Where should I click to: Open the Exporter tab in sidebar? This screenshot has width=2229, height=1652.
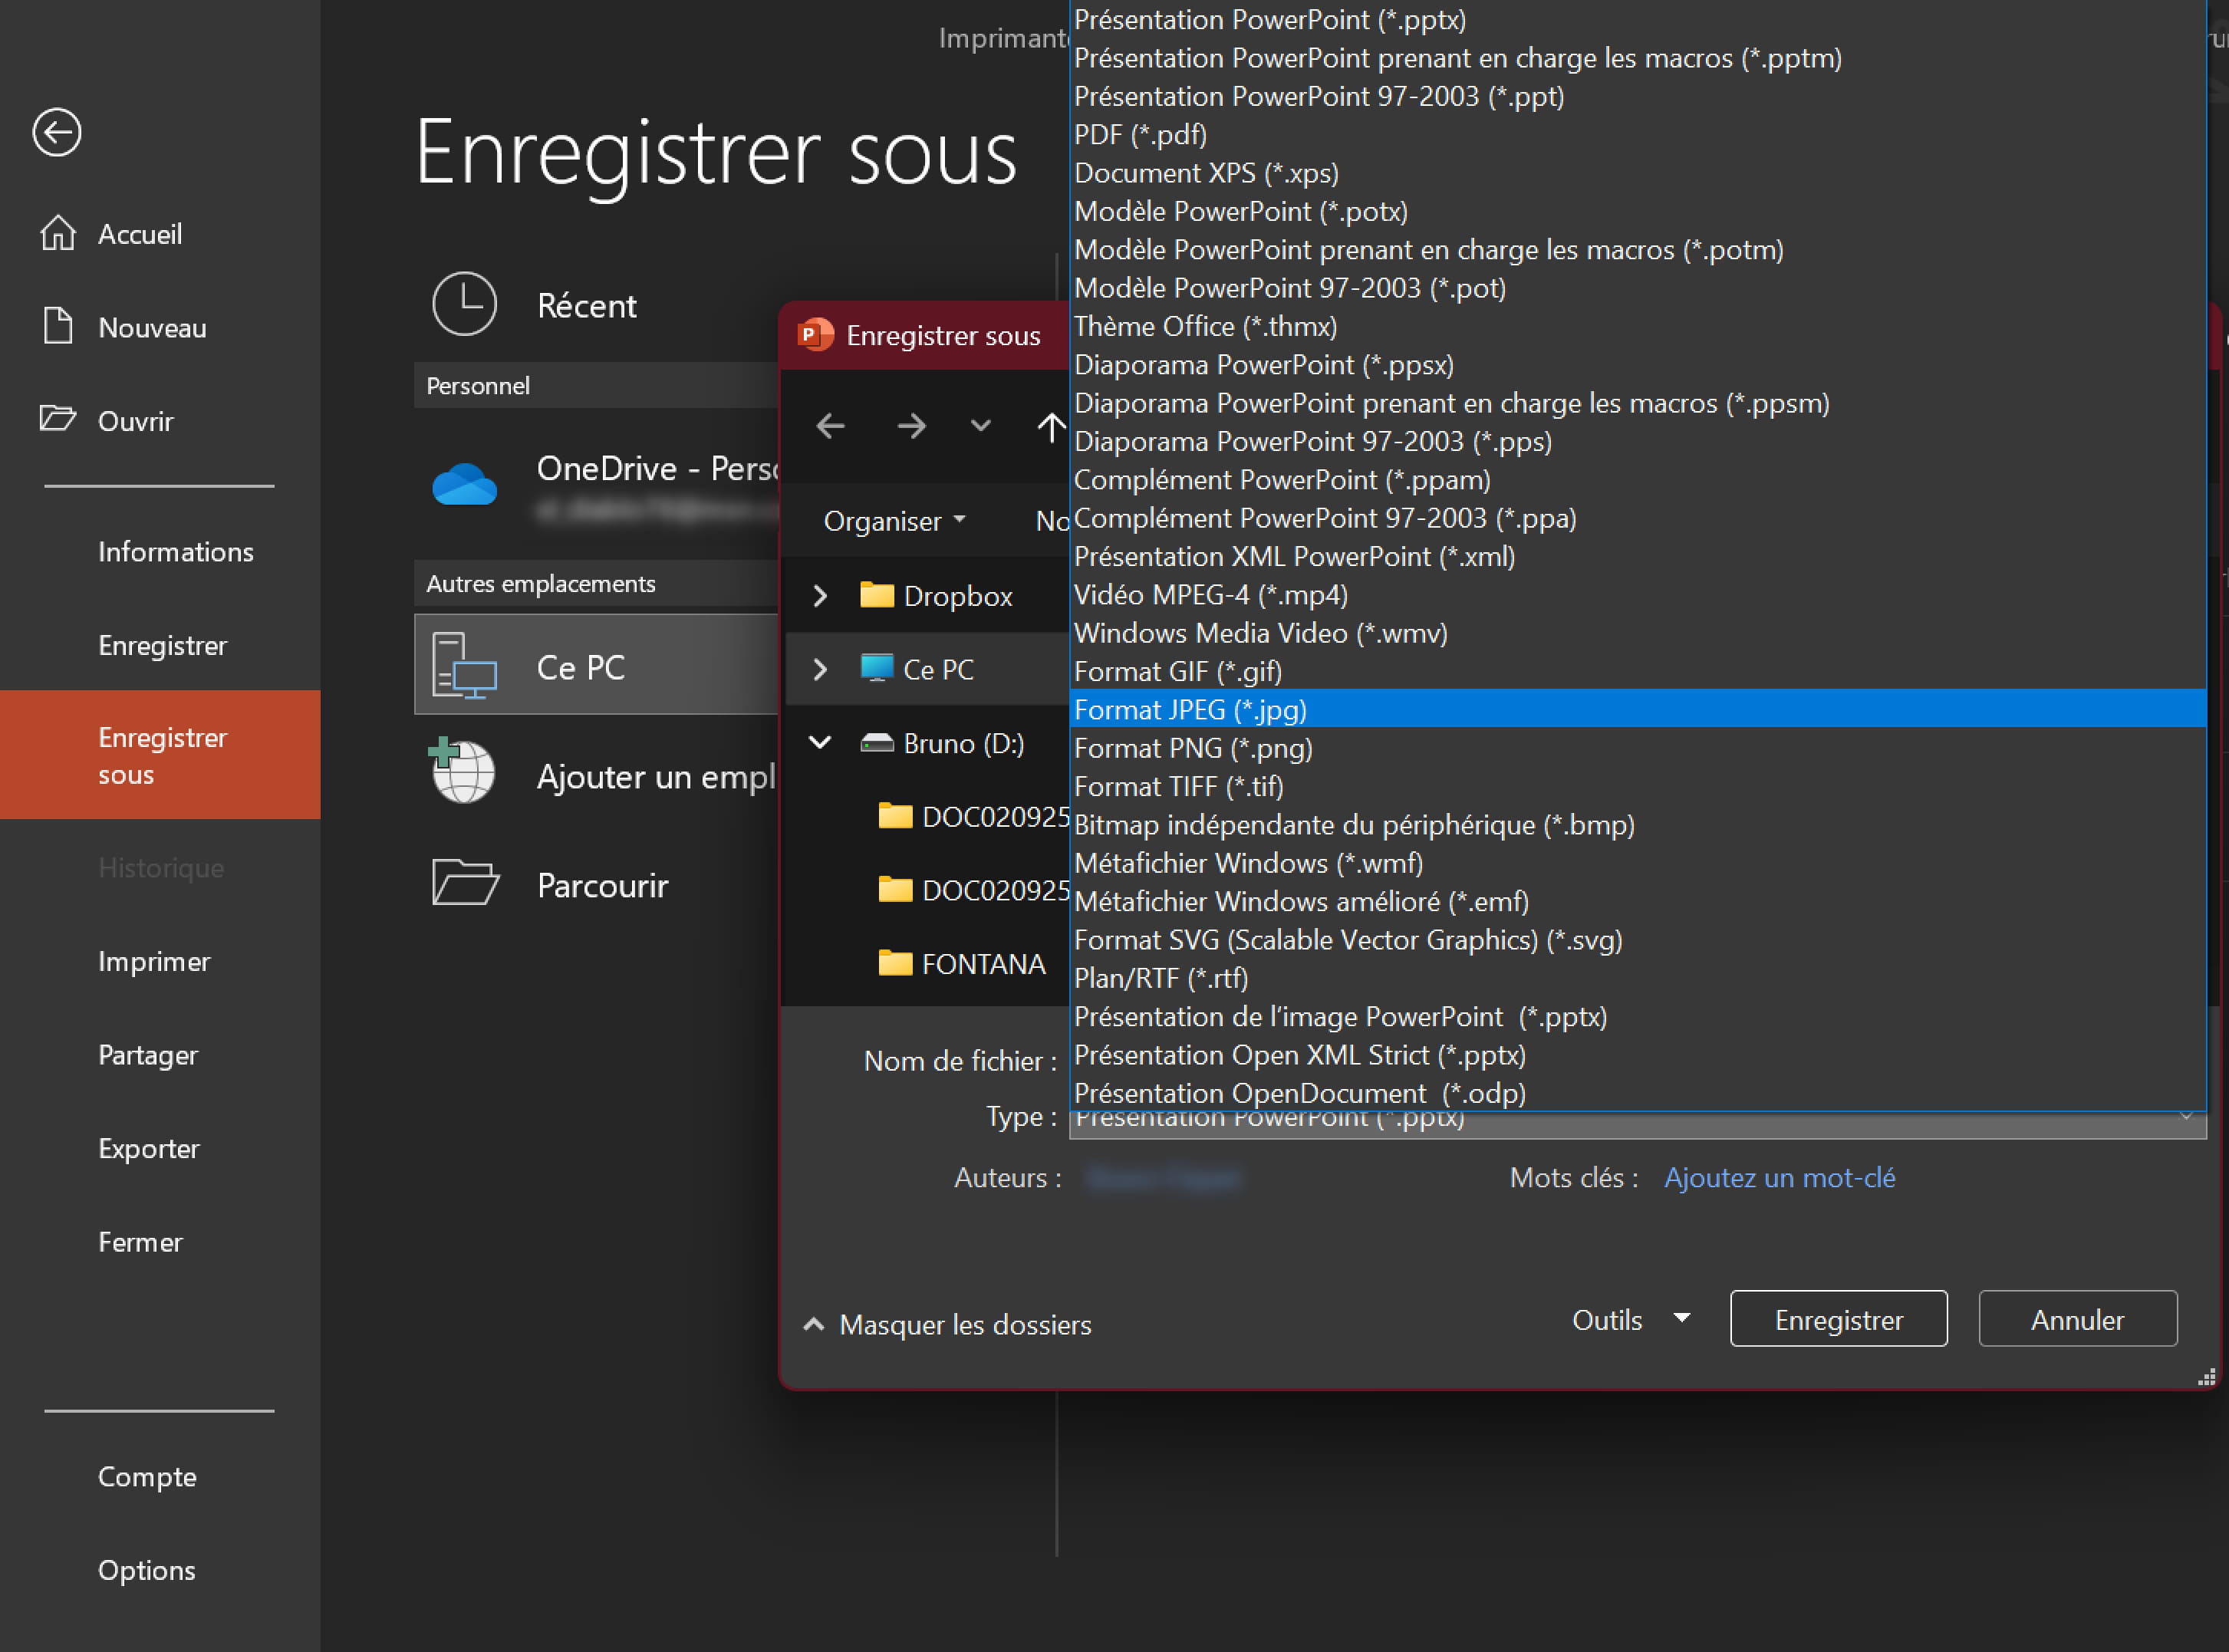pos(149,1148)
